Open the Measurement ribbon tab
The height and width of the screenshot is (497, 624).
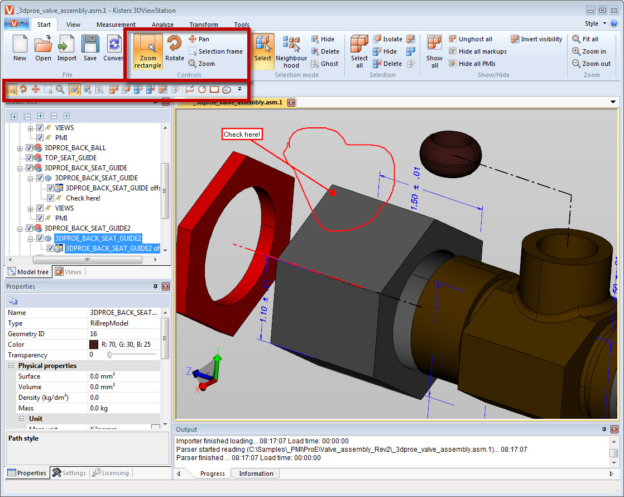click(116, 25)
